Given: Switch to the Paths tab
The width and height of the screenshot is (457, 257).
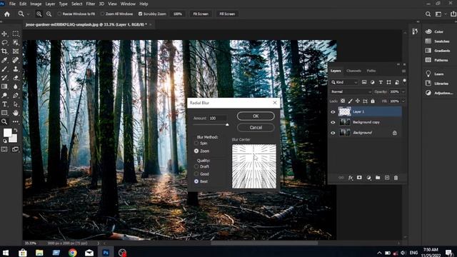Looking at the screenshot, I should [x=371, y=71].
